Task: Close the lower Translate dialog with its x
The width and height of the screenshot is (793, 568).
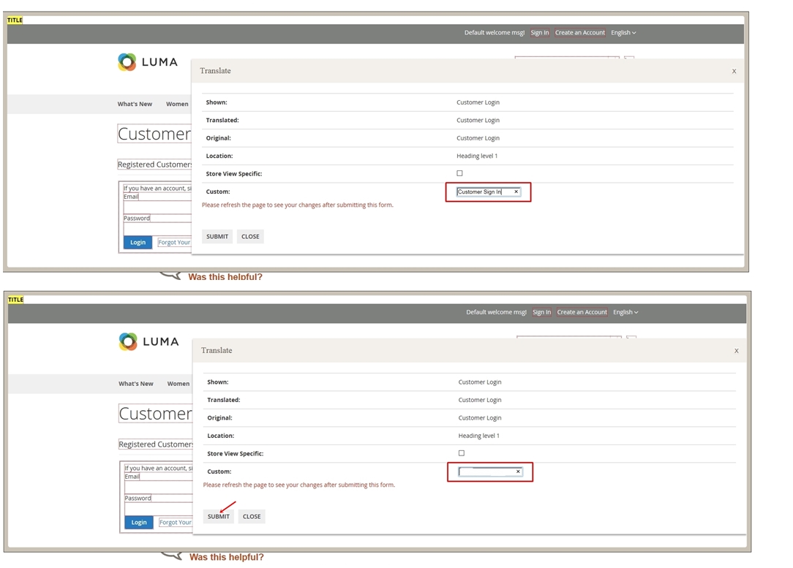Action: click(x=736, y=350)
